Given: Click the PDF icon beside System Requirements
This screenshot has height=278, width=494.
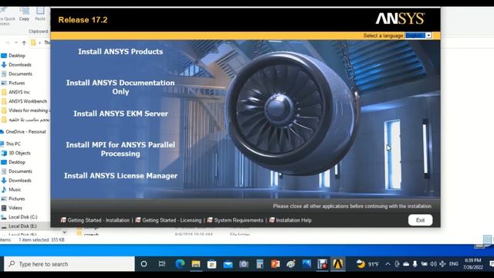Looking at the screenshot, I should 210,220.
